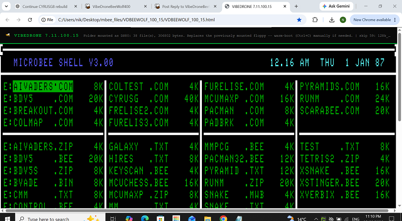Viewport: 402px width, 221px height.
Task: Click the vertical page scrollbar
Action: tap(399, 77)
